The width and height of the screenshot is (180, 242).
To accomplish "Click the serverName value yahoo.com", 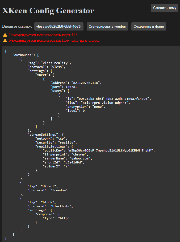I will tap(82, 158).
